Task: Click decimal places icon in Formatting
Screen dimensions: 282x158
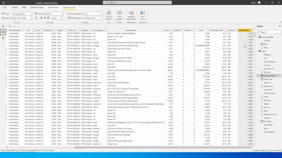Action: 48,18
